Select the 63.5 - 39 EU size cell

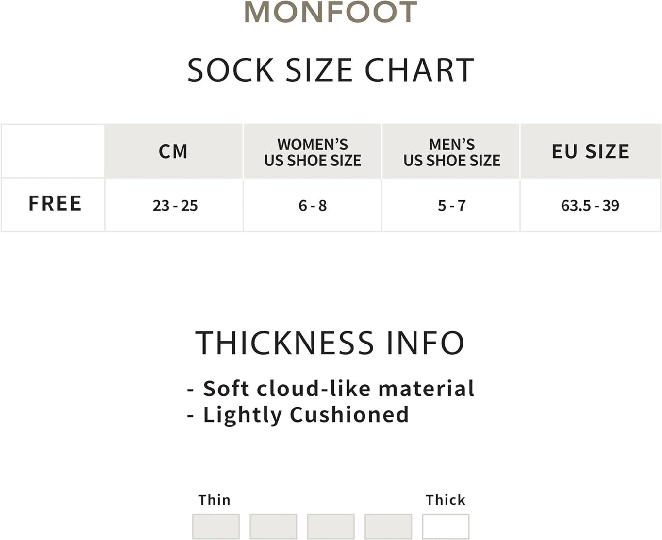pyautogui.click(x=590, y=206)
